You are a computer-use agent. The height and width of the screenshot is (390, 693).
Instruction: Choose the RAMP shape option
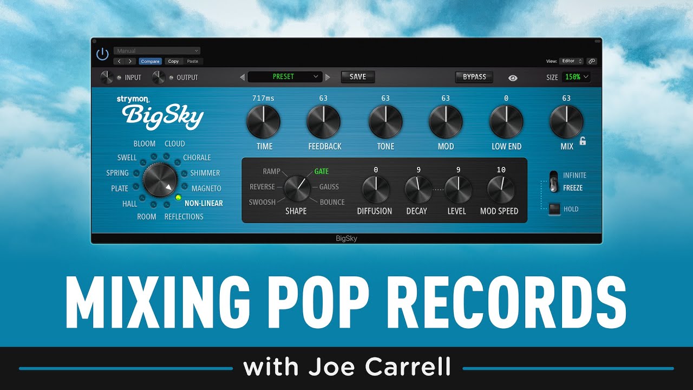coord(271,172)
